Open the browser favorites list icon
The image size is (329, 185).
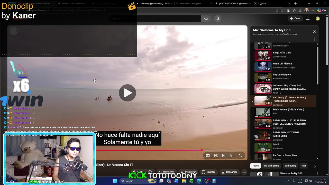point(294,10)
